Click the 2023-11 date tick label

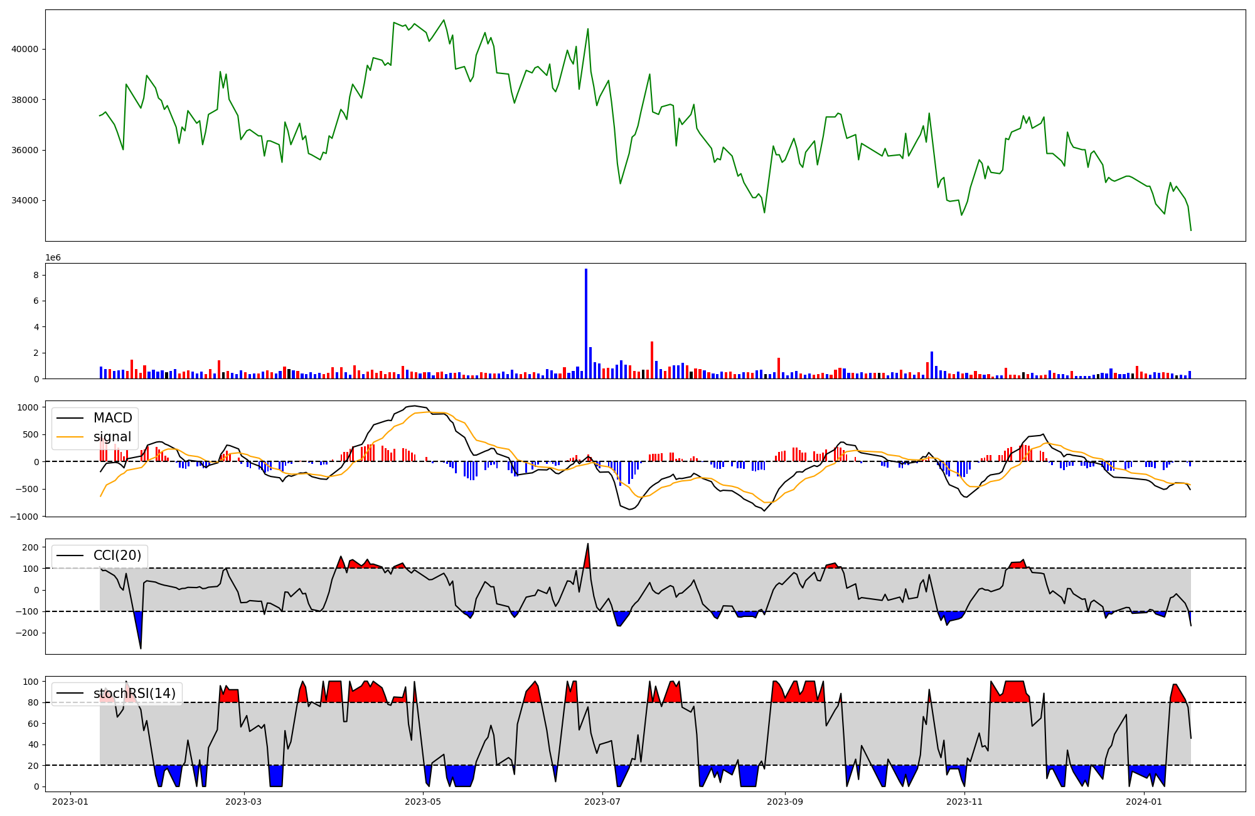coord(964,802)
